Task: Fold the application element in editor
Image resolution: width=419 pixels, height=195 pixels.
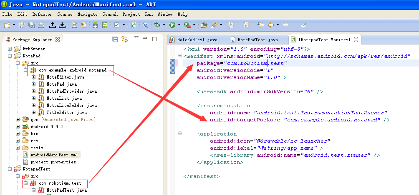Action: coord(180,133)
